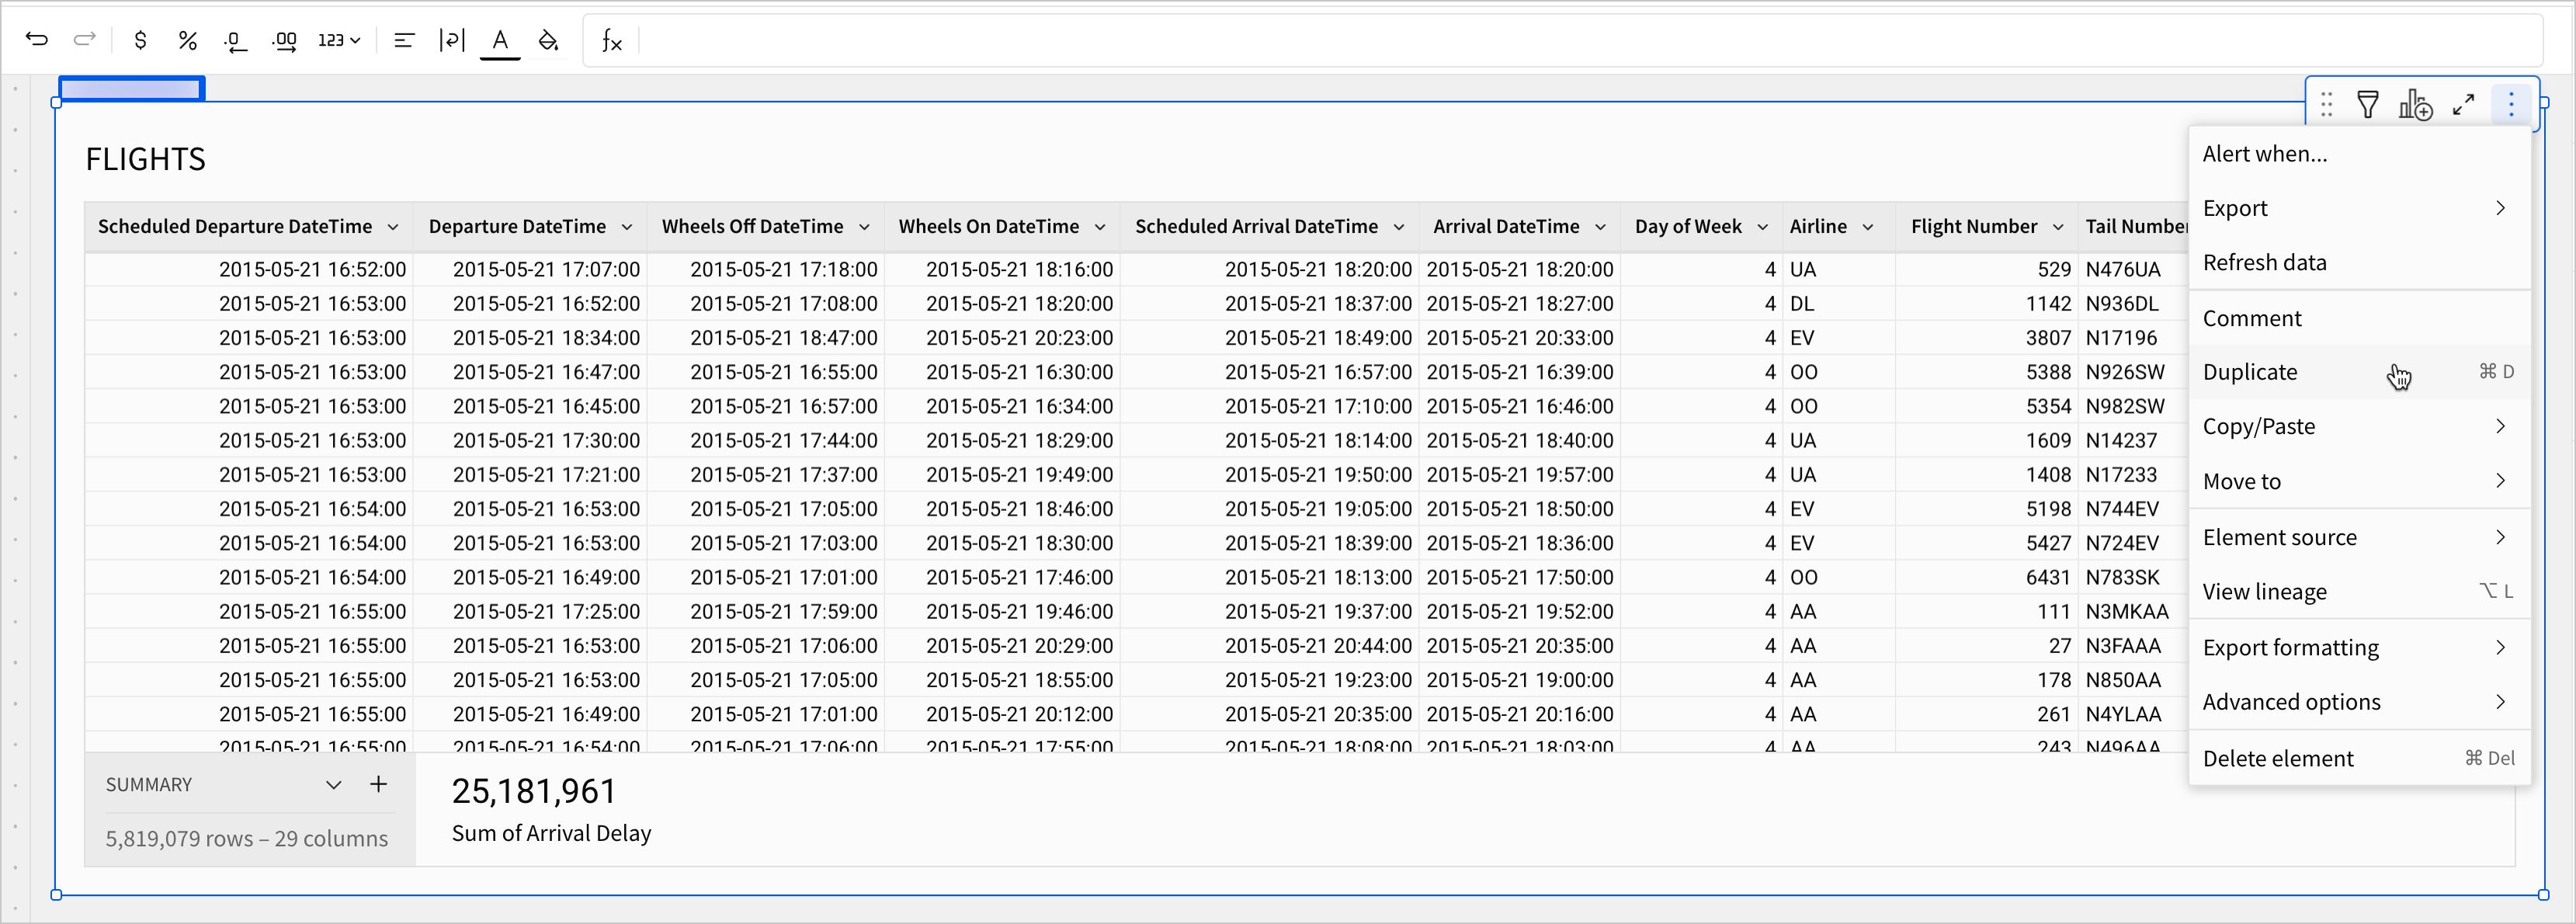Apply percent format icon
Viewport: 2576px width, 924px height.
[187, 40]
